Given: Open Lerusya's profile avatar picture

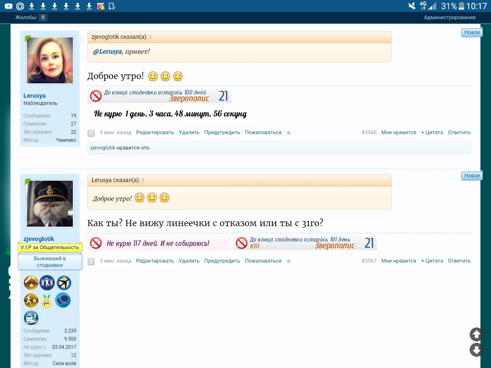Looking at the screenshot, I should pos(50,60).
